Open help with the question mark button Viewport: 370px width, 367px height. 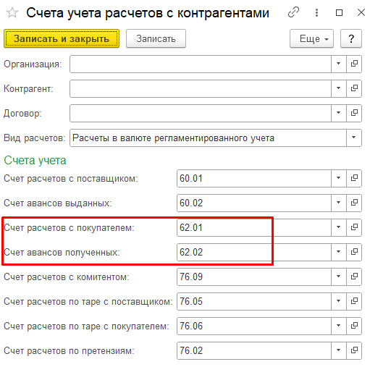(x=351, y=38)
